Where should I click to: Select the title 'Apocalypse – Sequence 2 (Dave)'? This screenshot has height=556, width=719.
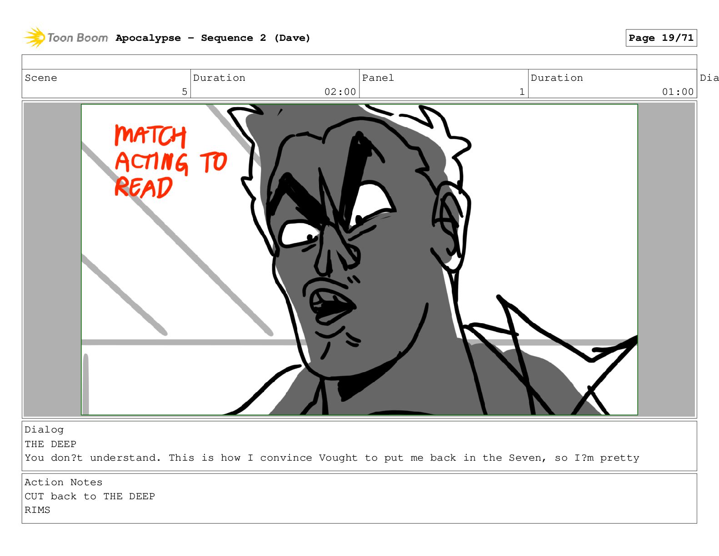213,38
